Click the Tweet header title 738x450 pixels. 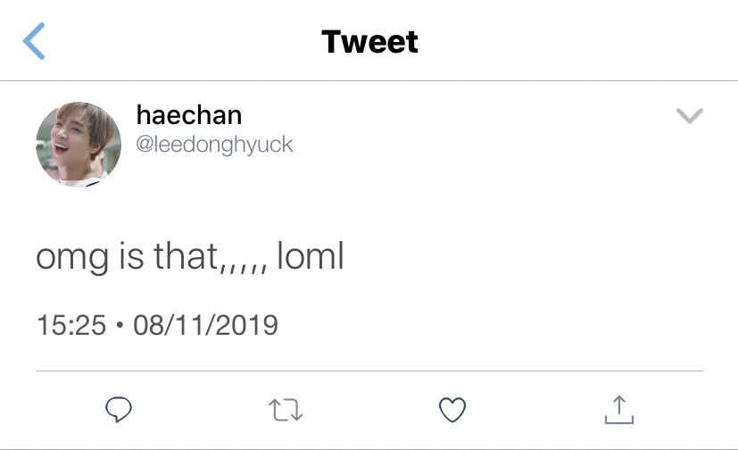(x=369, y=41)
